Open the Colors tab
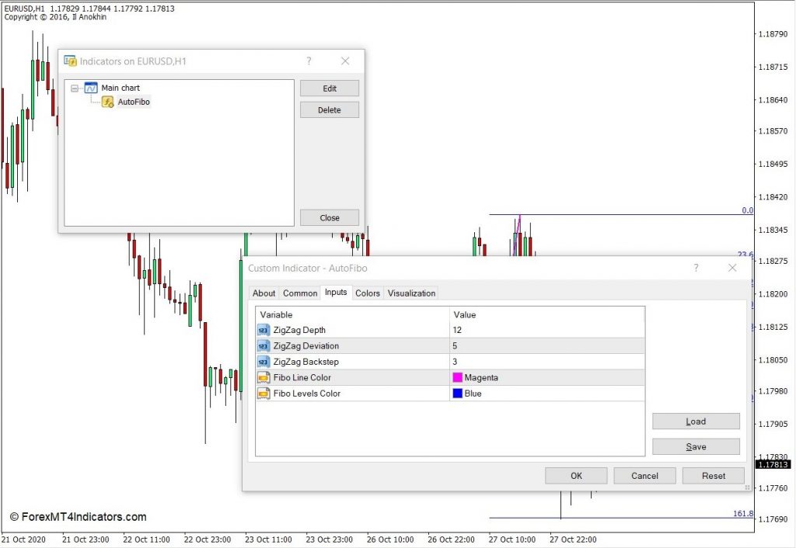Viewport: 796px width, 548px height. (368, 293)
